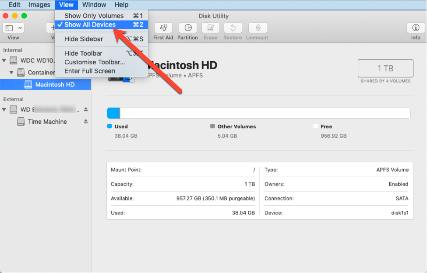Viewport: 427px width, 273px height.
Task: Click the white Free color swatch
Action: [x=315, y=126]
